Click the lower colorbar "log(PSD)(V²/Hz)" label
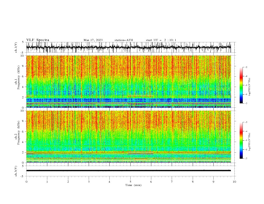264x204 pixels. click(249, 142)
